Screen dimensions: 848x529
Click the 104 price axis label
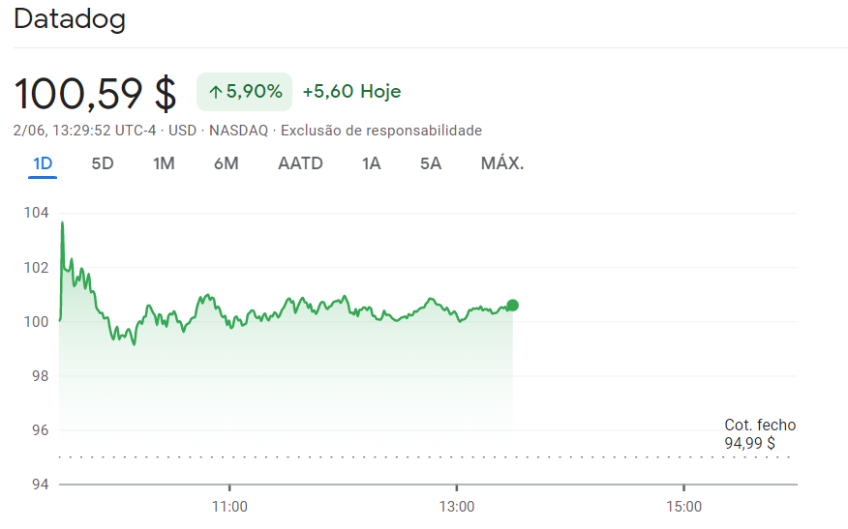(x=36, y=213)
